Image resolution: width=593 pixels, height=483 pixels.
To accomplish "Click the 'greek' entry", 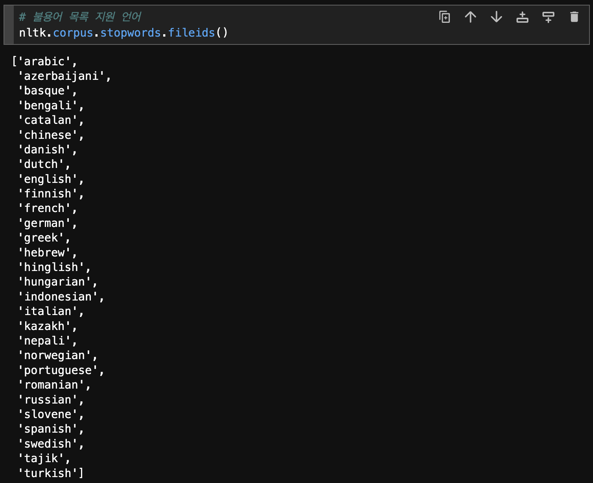I will [41, 238].
